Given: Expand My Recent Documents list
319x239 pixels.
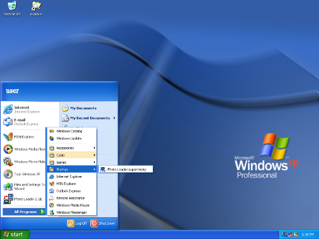Looking at the screenshot, I should (89, 118).
